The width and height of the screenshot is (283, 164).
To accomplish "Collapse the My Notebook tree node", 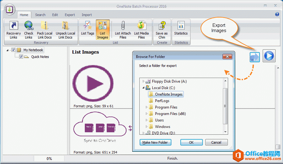I will [7, 50].
